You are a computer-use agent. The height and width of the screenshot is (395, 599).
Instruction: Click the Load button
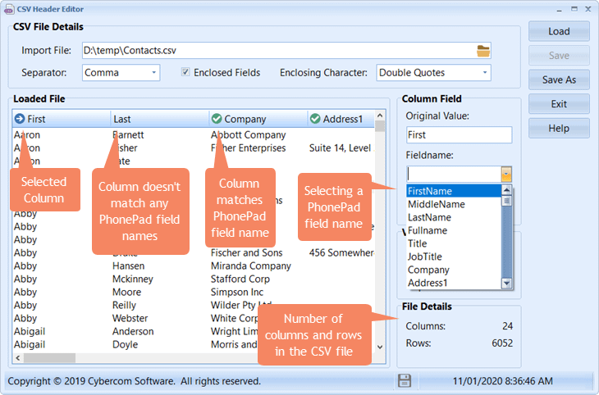click(559, 31)
